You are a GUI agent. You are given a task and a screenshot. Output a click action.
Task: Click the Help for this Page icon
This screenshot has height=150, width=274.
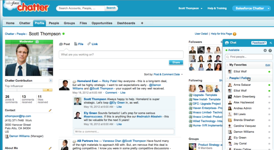point(235,34)
